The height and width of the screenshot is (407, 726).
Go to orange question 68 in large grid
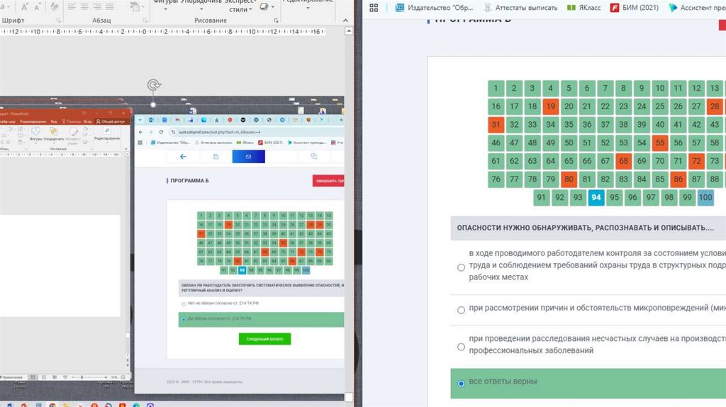[624, 161]
